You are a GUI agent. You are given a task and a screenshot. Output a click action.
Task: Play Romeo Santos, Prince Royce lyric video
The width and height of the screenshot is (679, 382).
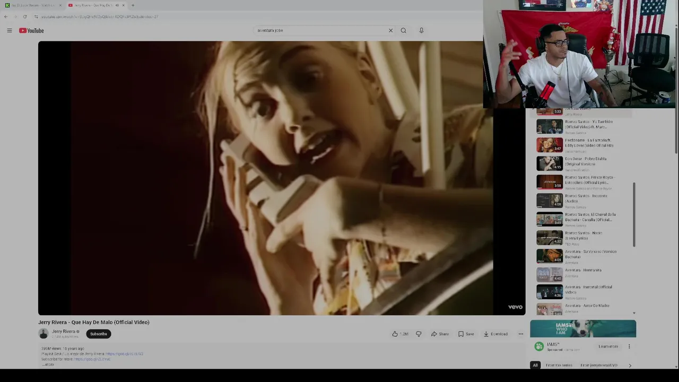(584, 182)
